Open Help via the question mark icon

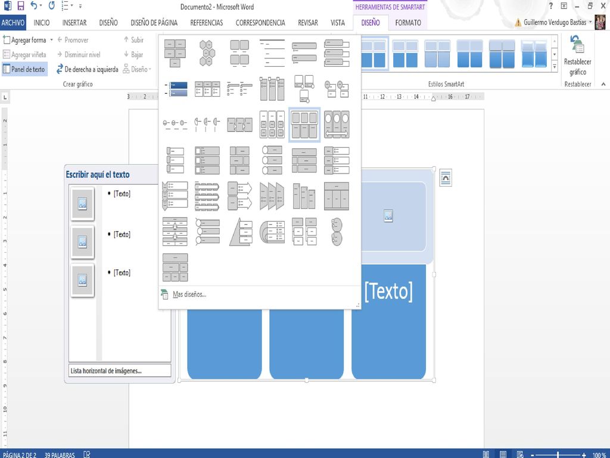pyautogui.click(x=551, y=6)
